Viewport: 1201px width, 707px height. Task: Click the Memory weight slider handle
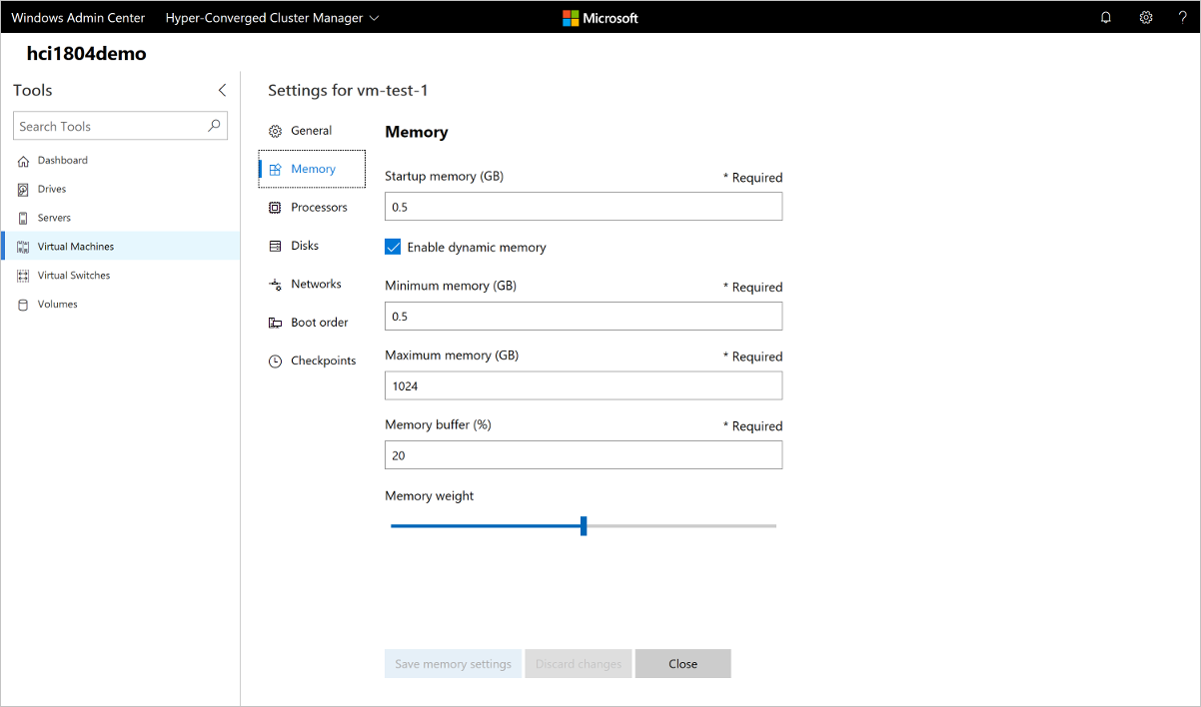pos(584,526)
